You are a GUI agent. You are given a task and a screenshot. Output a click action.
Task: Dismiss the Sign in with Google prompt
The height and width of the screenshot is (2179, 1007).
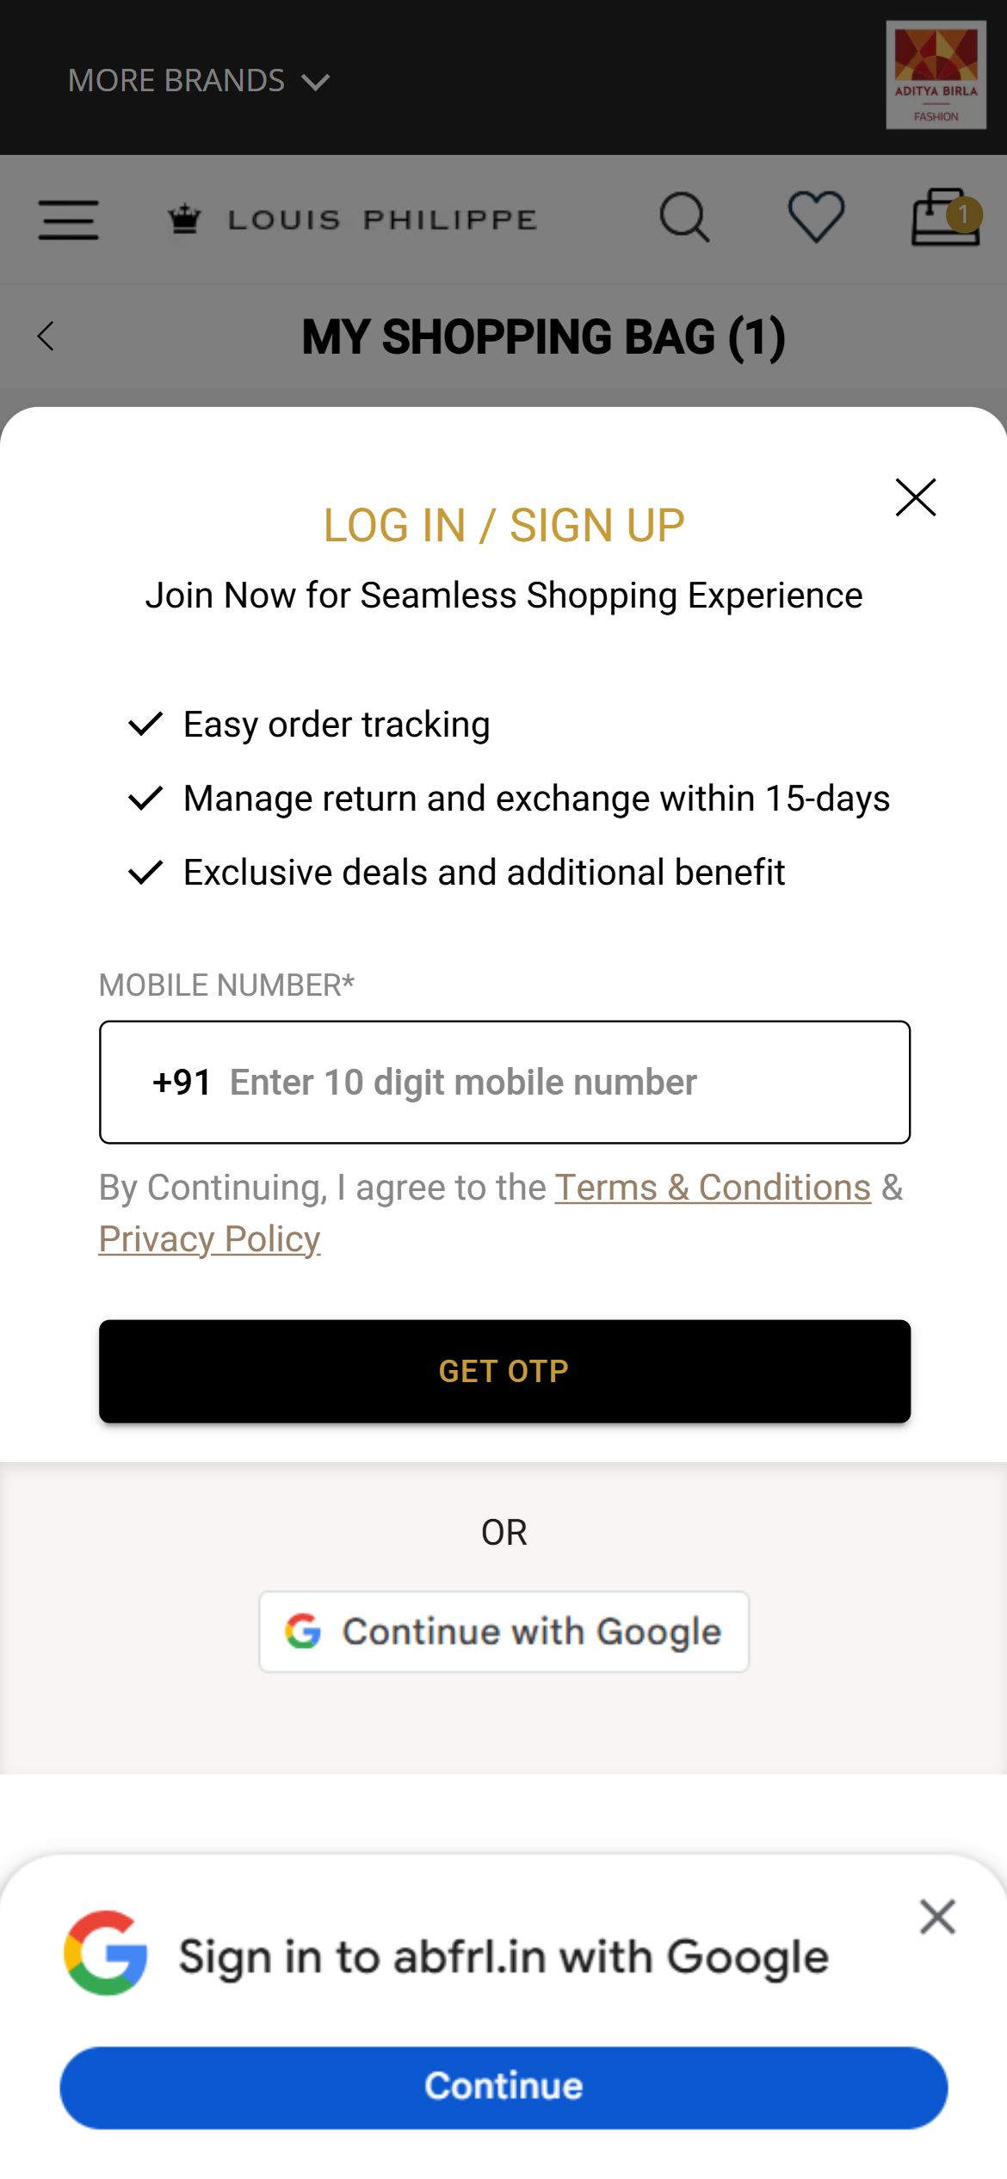click(937, 1917)
